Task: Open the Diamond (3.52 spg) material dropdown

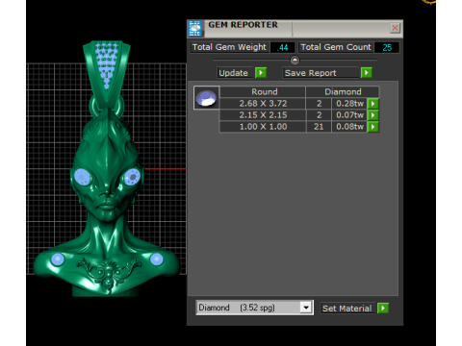Action: (x=306, y=308)
